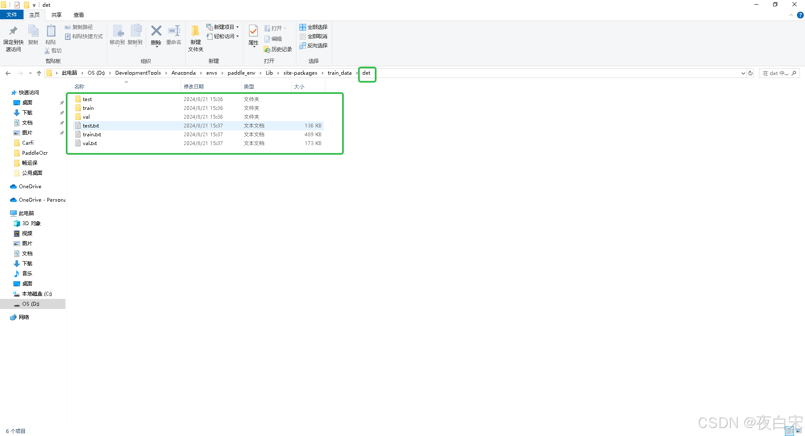Screen dimensions: 805x436
Task: Click site-packages in the breadcrumb path
Action: click(300, 73)
